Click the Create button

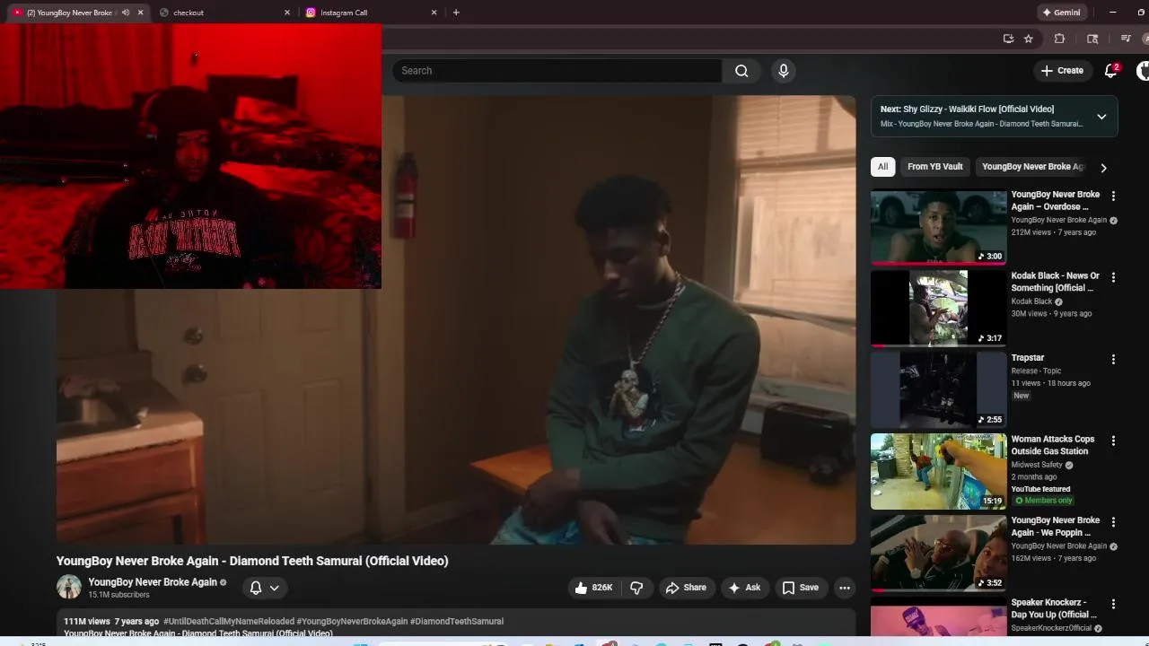1062,70
